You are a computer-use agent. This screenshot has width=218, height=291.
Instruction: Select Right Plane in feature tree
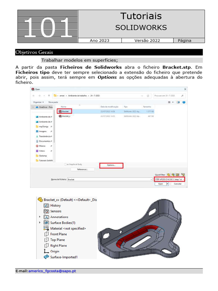(x=58, y=246)
